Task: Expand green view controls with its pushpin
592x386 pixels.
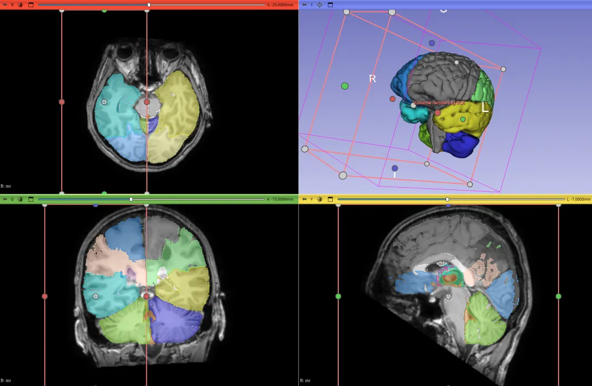Action: (x=5, y=199)
